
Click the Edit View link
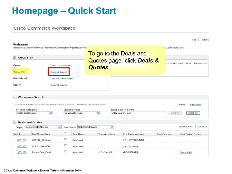pos(202,126)
